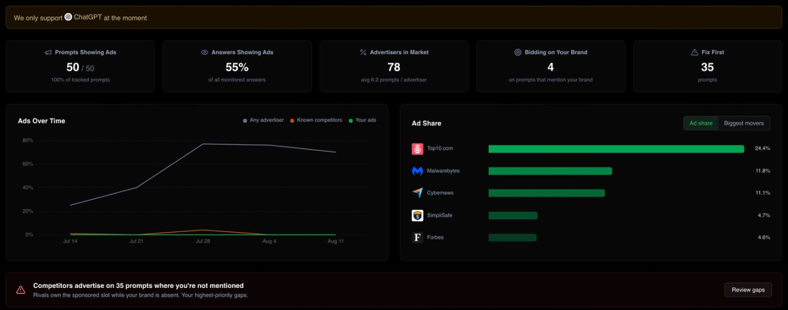
Task: Click the Ads Over Time chart title
Action: [41, 121]
